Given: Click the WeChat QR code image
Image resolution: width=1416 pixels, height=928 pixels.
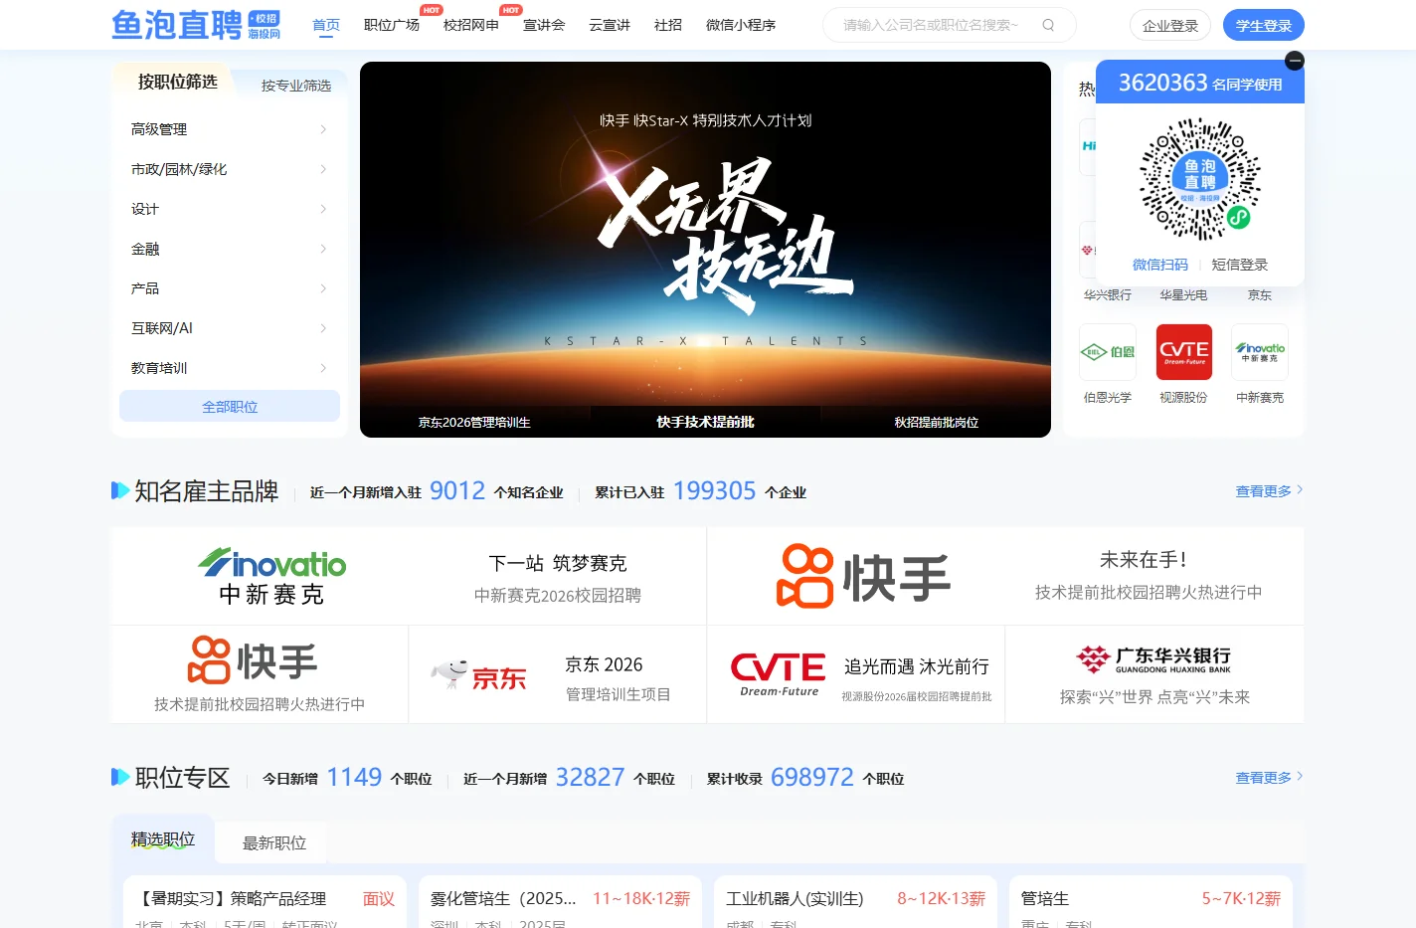Looking at the screenshot, I should pyautogui.click(x=1200, y=180).
